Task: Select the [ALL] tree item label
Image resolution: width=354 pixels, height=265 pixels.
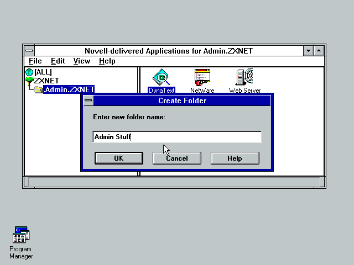Action: [x=43, y=72]
